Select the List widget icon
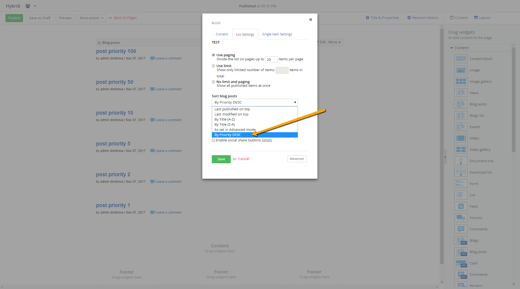This screenshot has height=289, width=520. [461, 195]
